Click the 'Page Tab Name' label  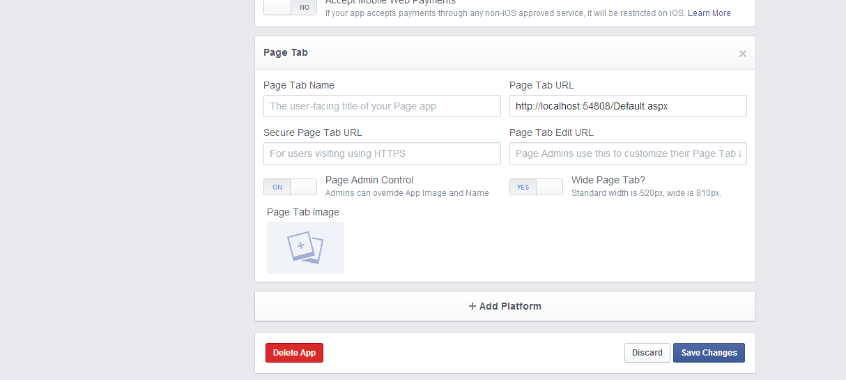coord(299,85)
